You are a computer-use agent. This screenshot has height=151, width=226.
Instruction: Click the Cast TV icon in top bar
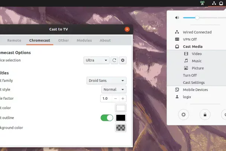221,3
